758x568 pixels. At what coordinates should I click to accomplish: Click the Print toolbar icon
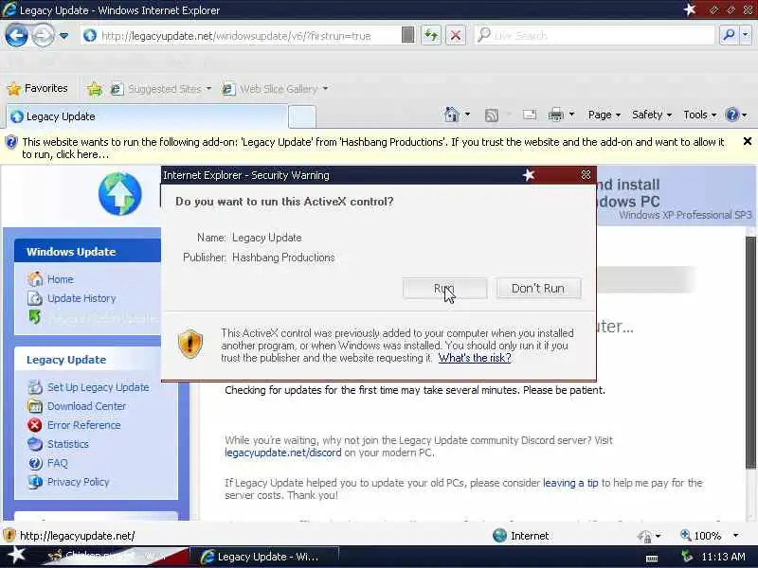click(x=556, y=115)
